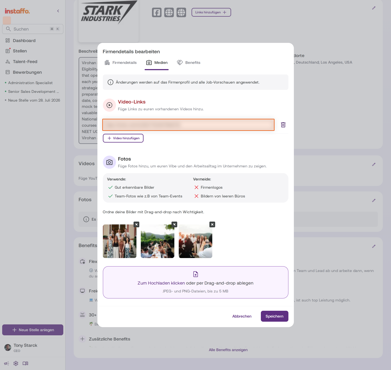Image resolution: width=391 pixels, height=370 pixels.
Task: Click Neue Stelle anlegen button
Action: 33,330
